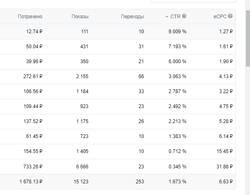The height and width of the screenshot is (195, 250).
Task: Sort by the Переходы column header
Action: (132, 17)
